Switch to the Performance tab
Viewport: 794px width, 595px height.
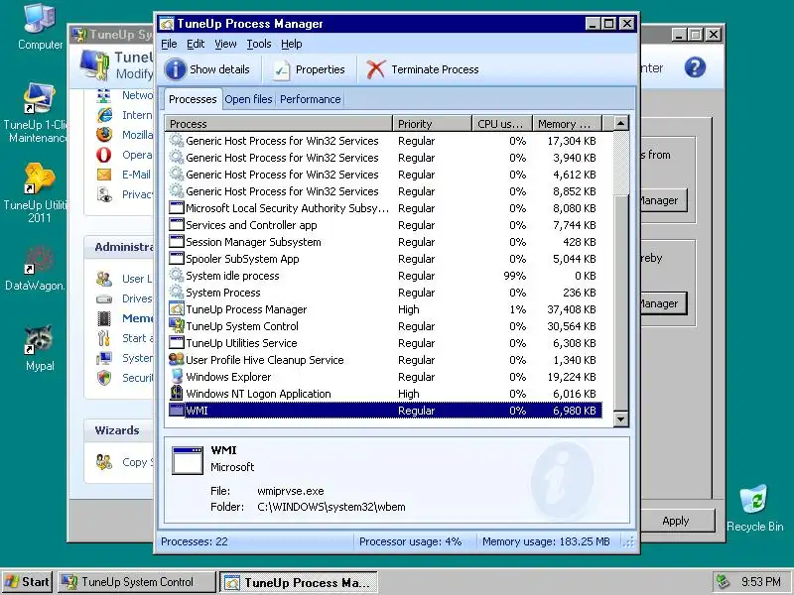(310, 99)
